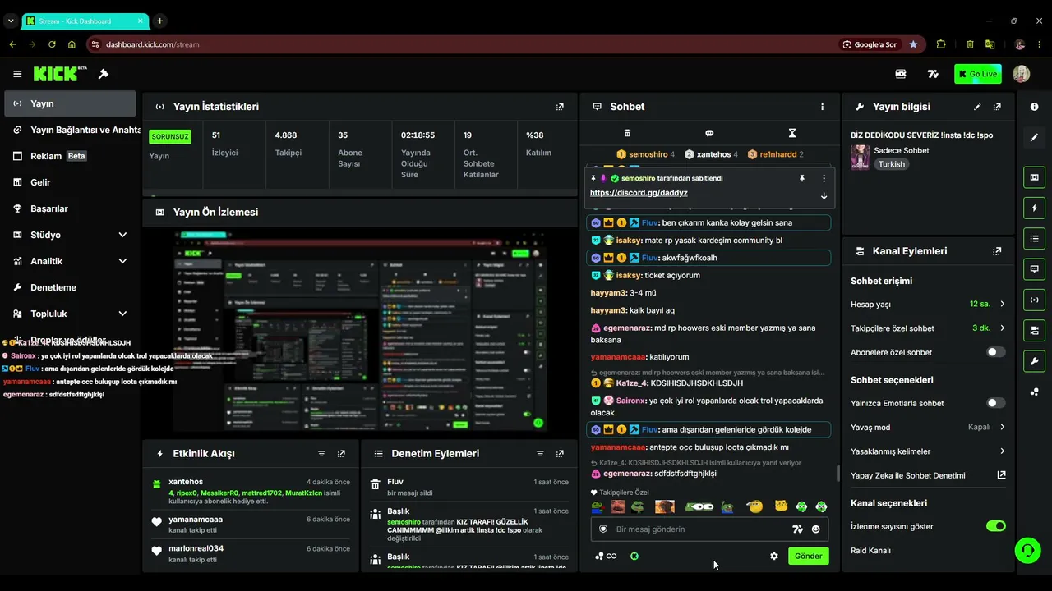Open the discord.gg/daddyz pinned link
The height and width of the screenshot is (591, 1052).
point(639,193)
